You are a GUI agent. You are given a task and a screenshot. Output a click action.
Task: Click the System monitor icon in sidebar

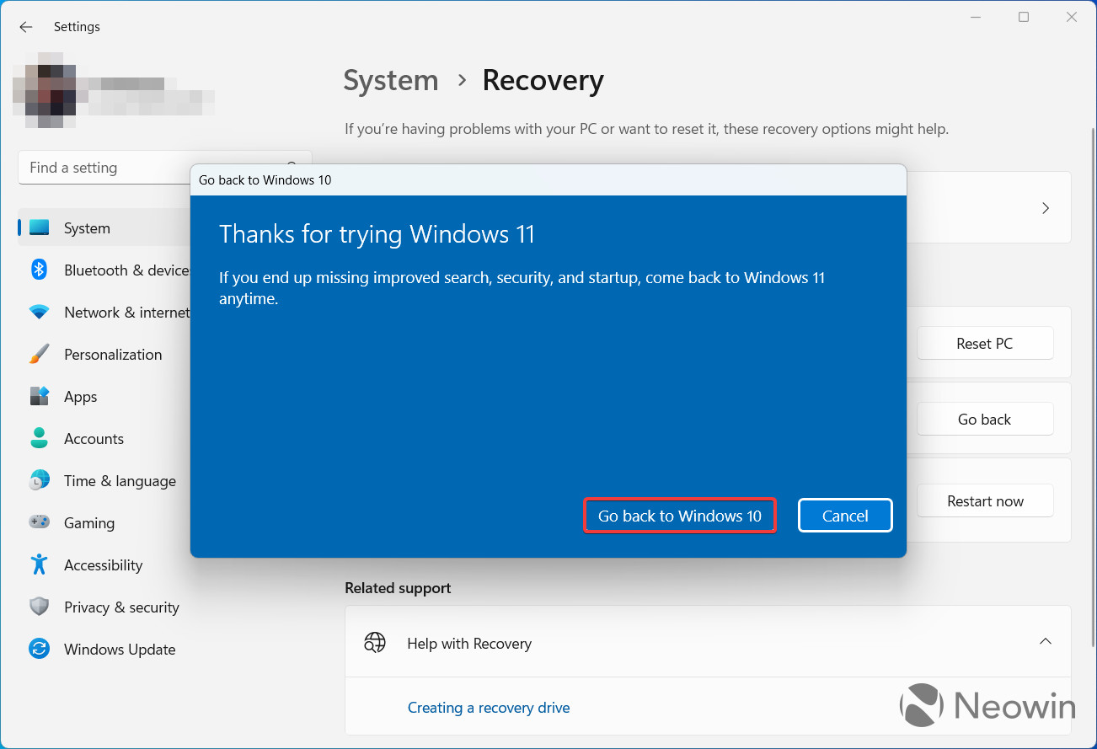point(40,228)
